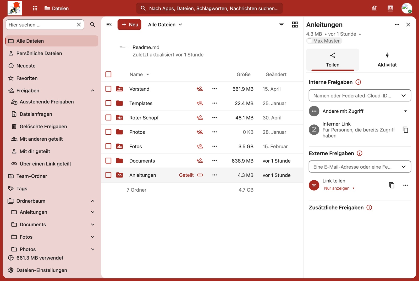
Task: Open actions menu for Anleitungen row
Action: 214,175
